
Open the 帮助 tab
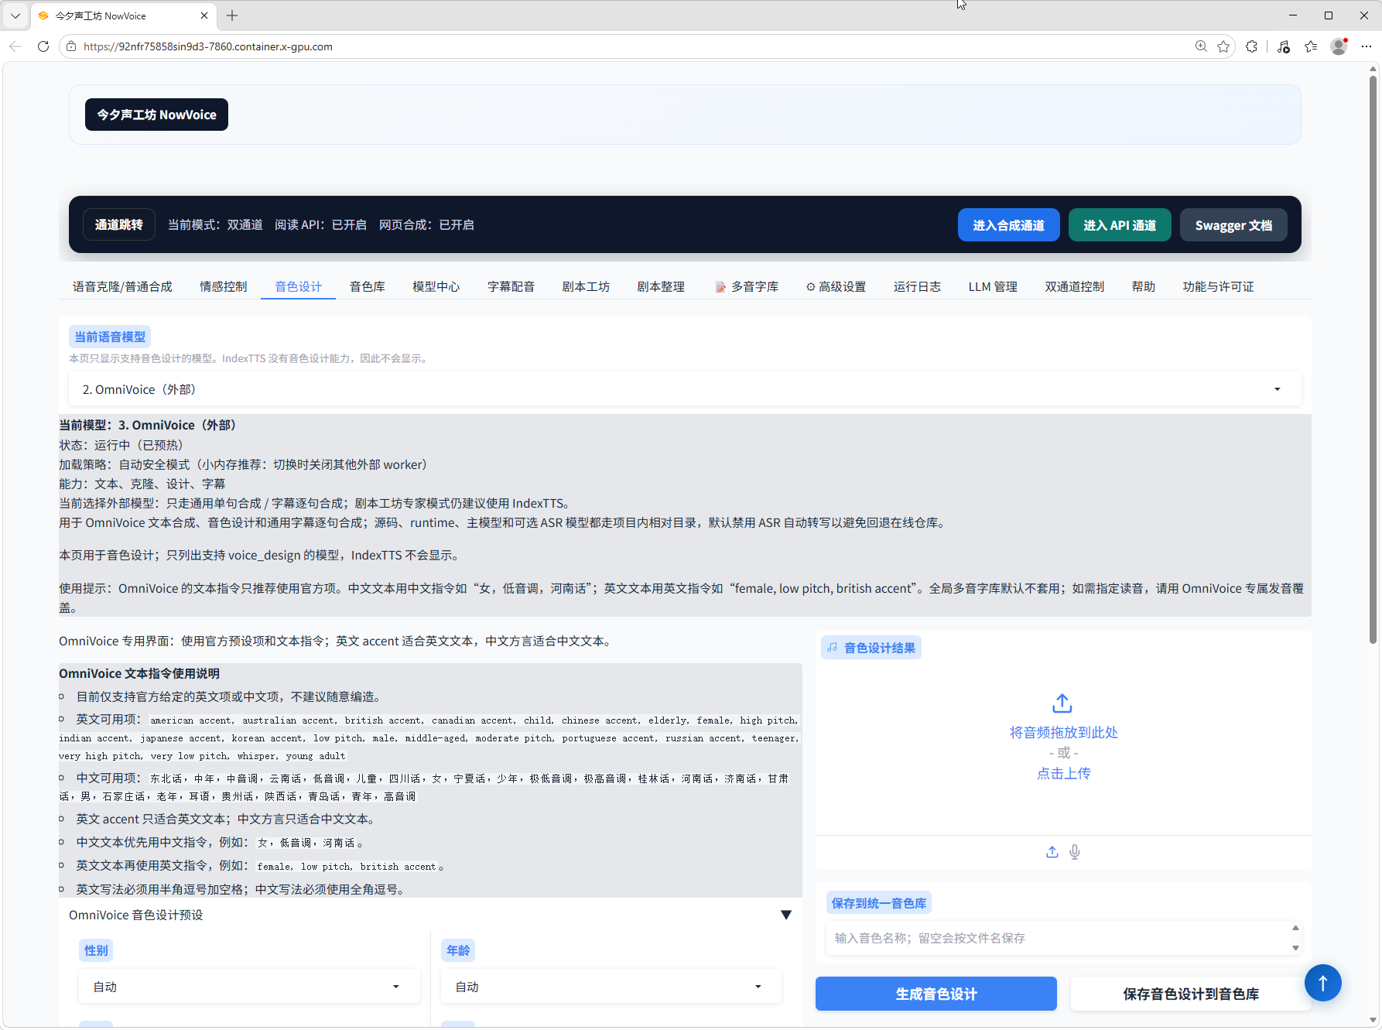[1143, 286]
